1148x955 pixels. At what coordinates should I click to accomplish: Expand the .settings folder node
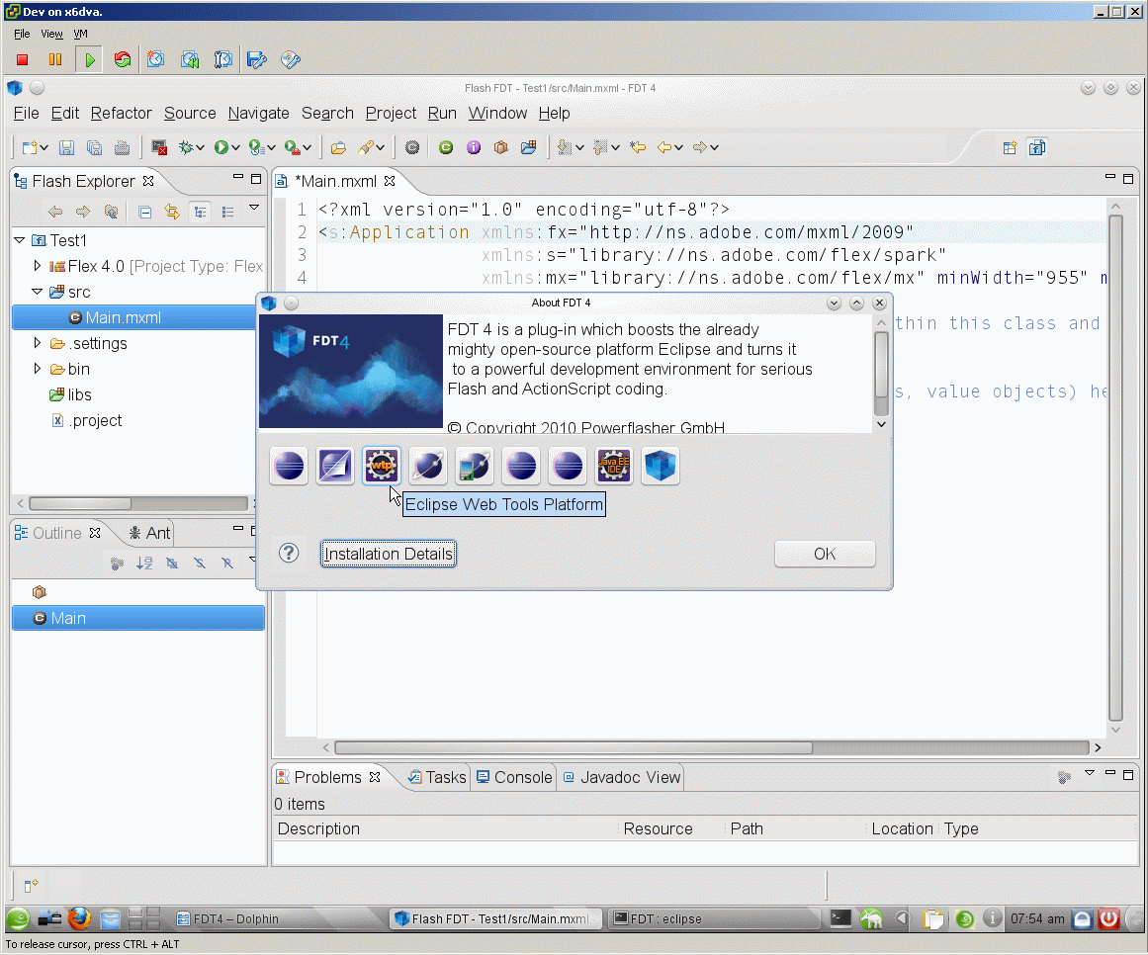37,342
